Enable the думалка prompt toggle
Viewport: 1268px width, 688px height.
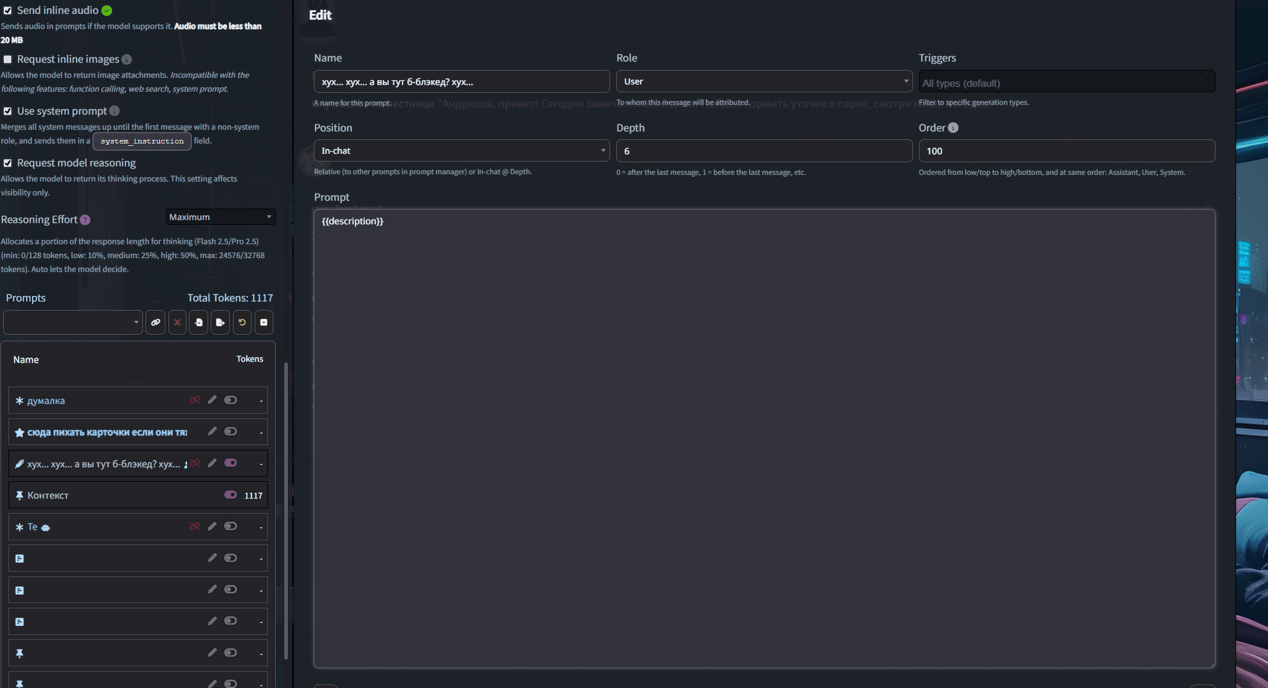[231, 400]
